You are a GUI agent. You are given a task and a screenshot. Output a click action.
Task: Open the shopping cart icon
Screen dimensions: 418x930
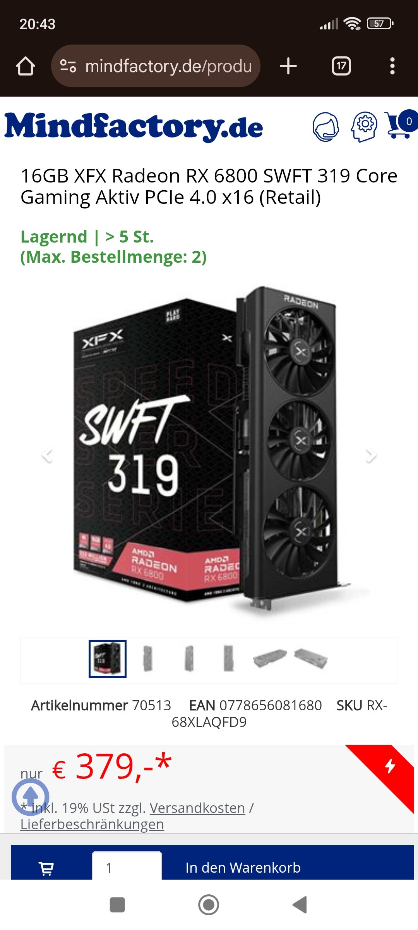pos(401,124)
